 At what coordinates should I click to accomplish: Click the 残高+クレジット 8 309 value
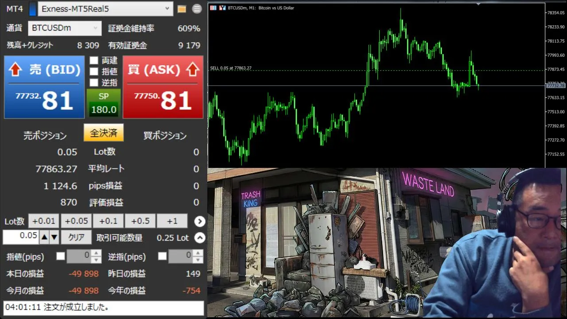pyautogui.click(x=88, y=45)
